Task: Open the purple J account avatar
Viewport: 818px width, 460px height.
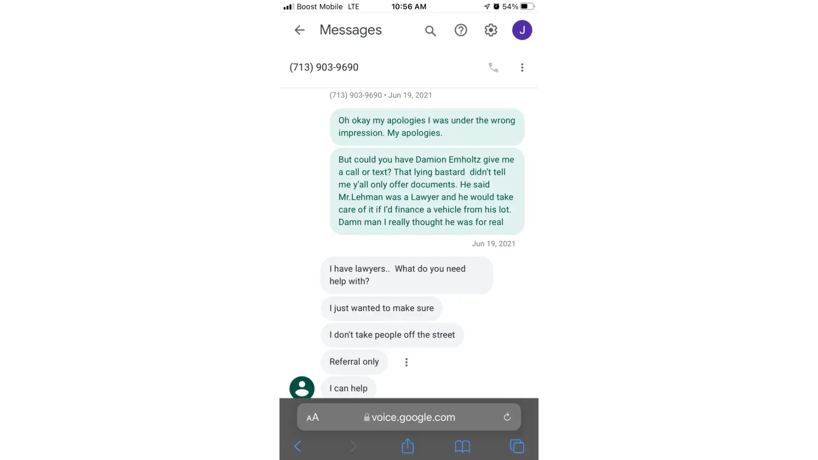Action: [522, 30]
